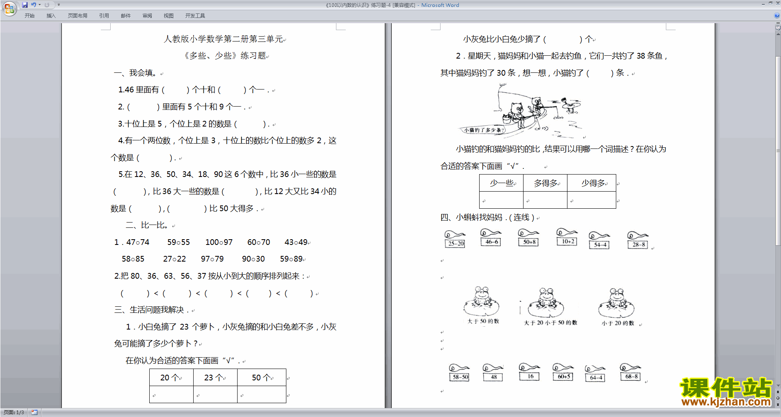781x417 pixels.
Task: Click the subtitle 《多些、少些》练习题
Action: click(223, 56)
